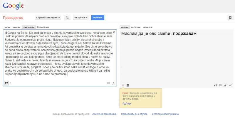Open the source language dropdown
The image size is (235, 121).
(x=48, y=18)
